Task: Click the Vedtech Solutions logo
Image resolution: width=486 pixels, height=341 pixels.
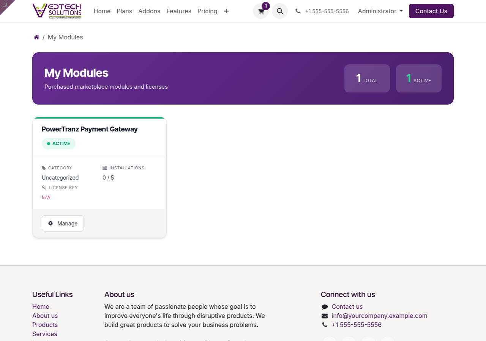Action: coord(57,11)
